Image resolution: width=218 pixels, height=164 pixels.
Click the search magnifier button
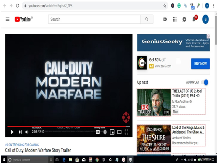coord(147,19)
